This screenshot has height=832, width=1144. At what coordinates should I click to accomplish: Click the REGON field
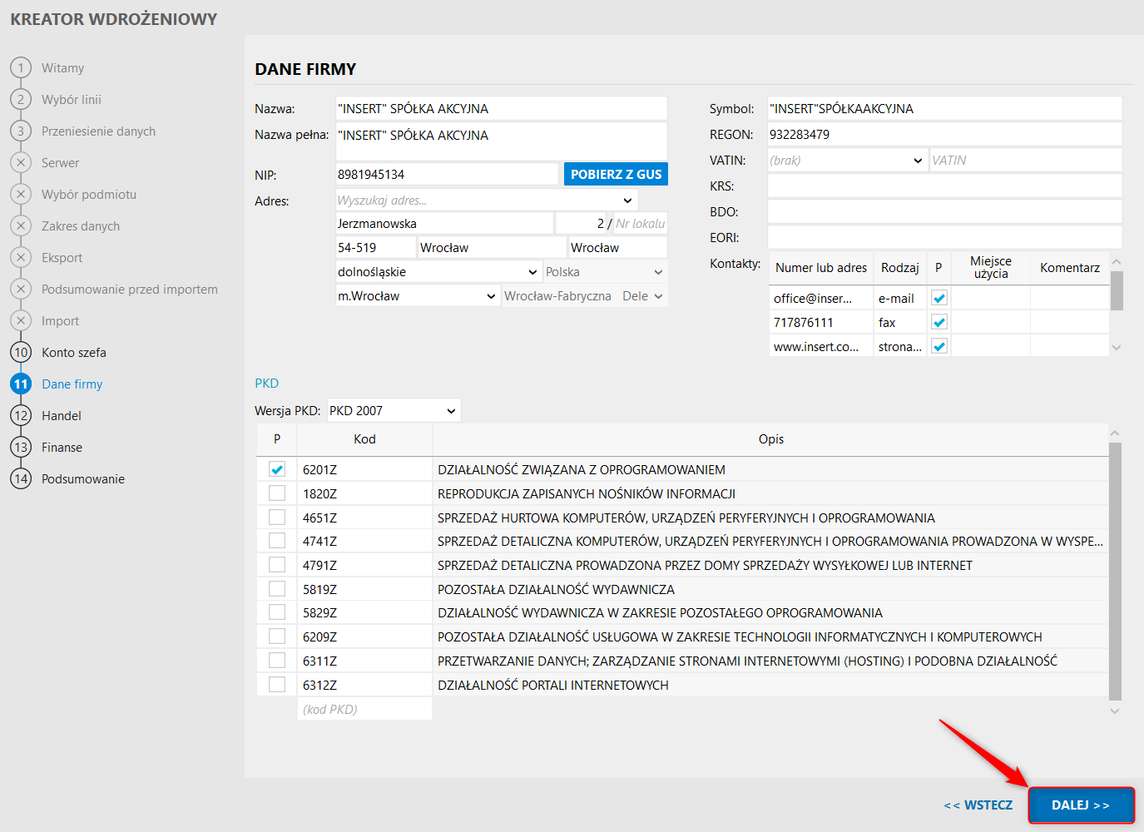944,135
